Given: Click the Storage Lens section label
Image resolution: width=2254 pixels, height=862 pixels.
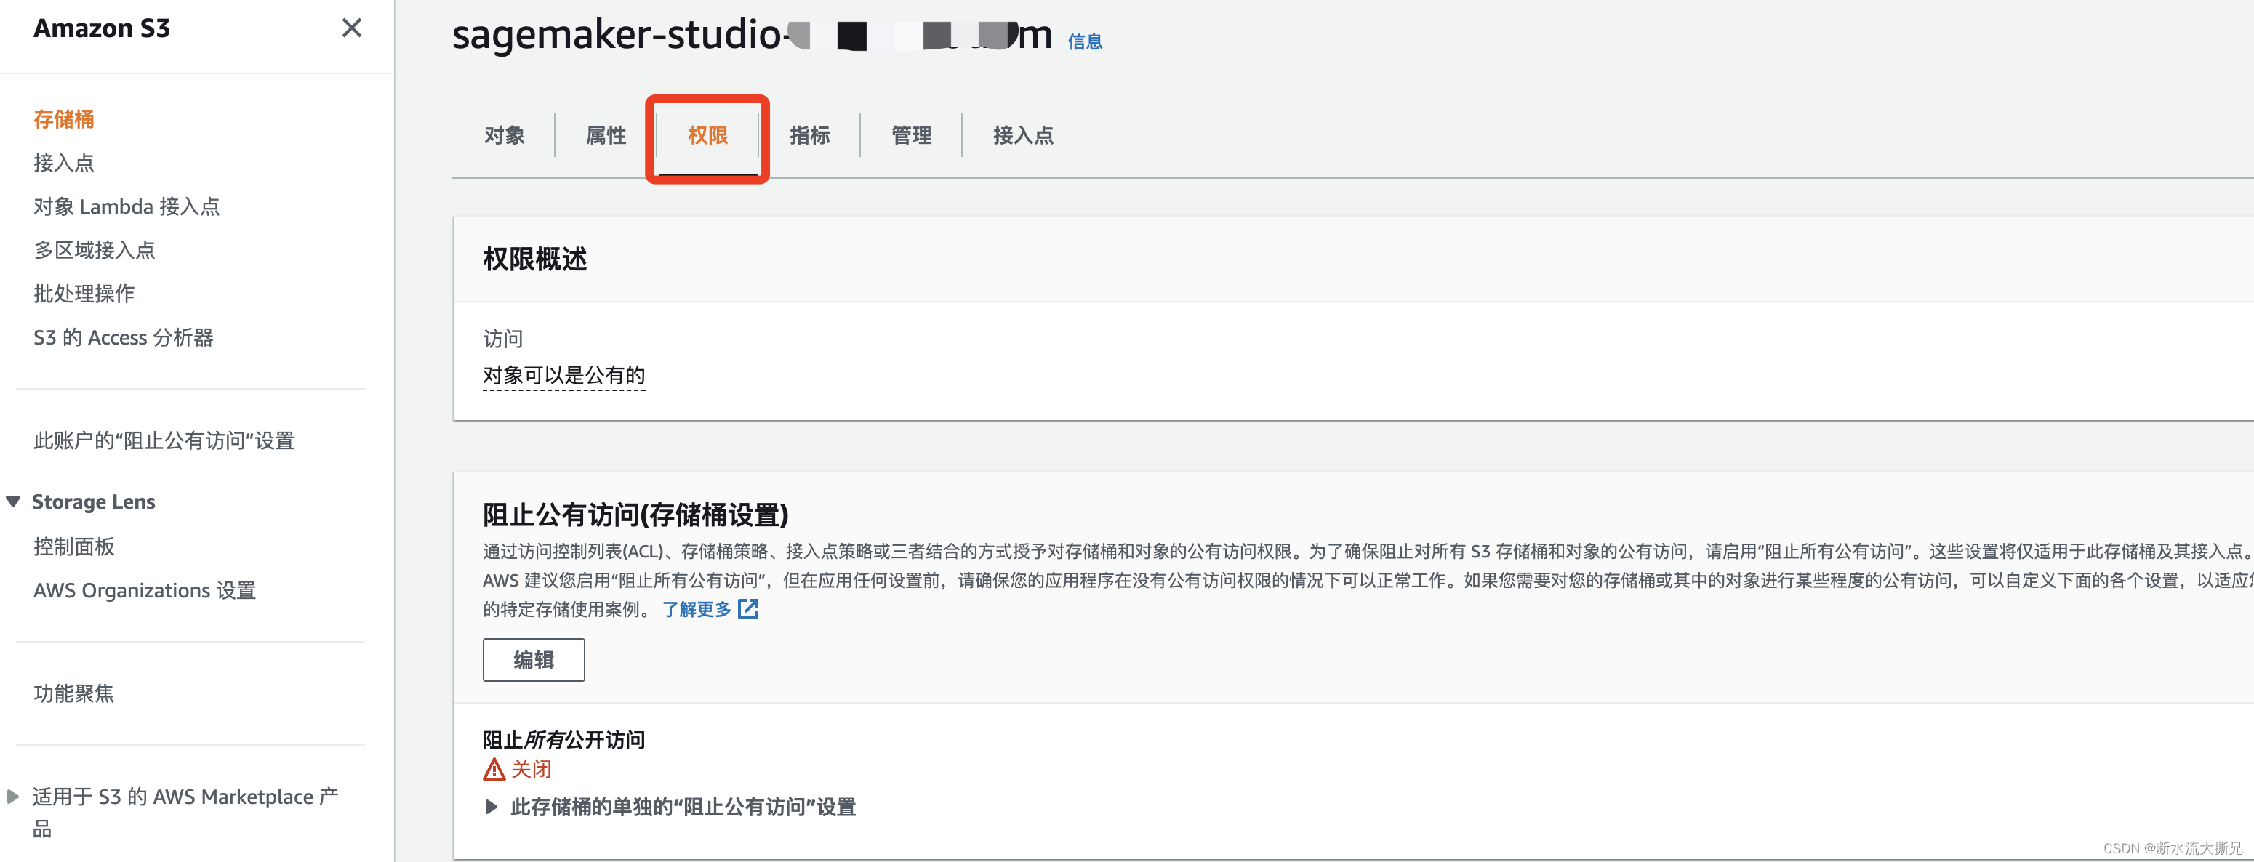Looking at the screenshot, I should pyautogui.click(x=94, y=502).
